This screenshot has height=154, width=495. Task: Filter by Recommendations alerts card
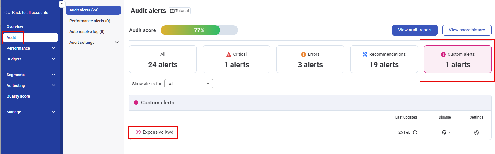pyautogui.click(x=384, y=59)
